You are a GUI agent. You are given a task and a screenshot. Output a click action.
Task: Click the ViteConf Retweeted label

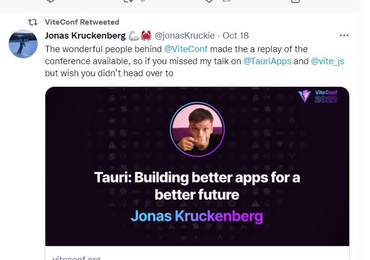[82, 22]
